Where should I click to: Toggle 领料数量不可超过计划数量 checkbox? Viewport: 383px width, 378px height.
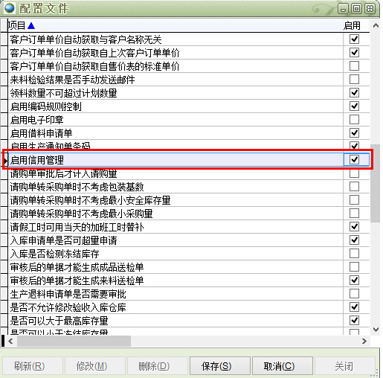(354, 92)
